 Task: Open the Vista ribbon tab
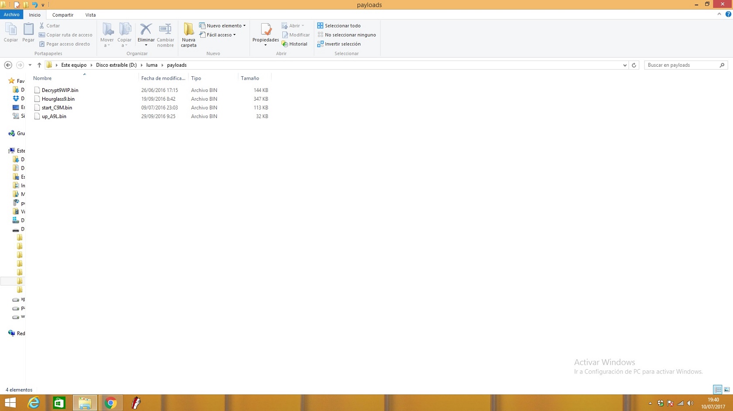point(90,15)
